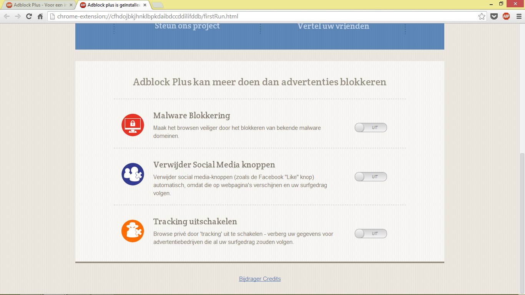
Task: Reload the page with refresh icon
Action: [29, 16]
